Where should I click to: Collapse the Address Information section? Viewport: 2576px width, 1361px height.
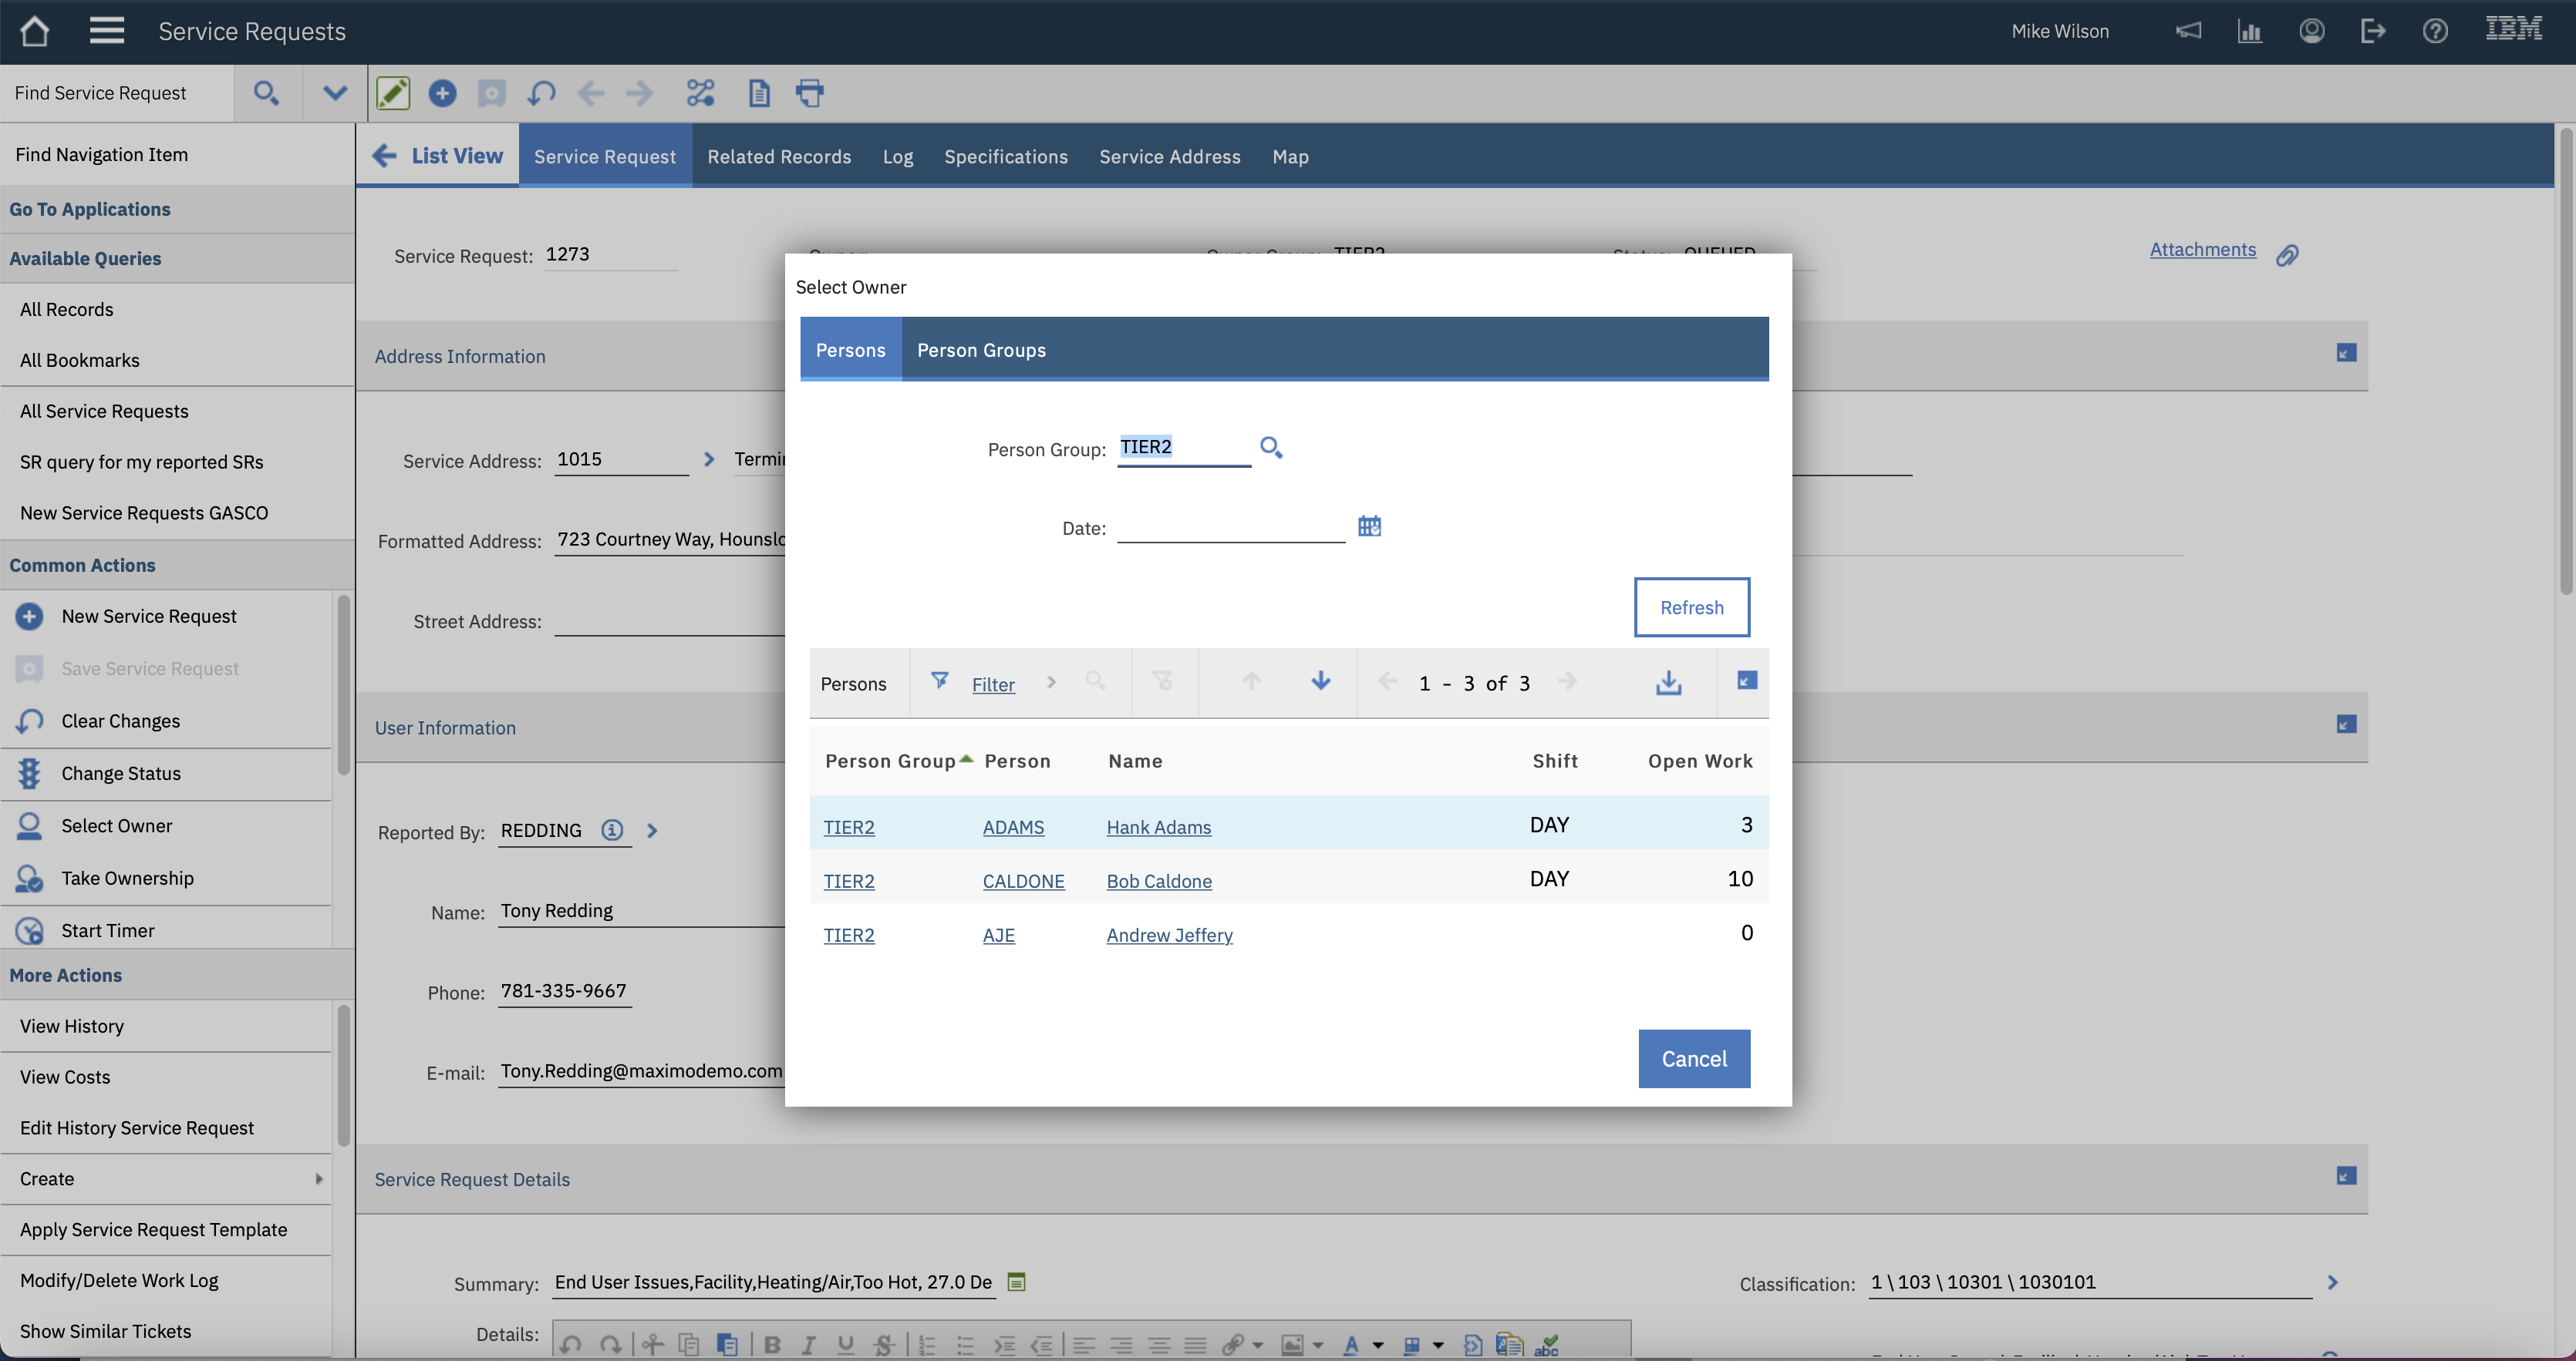pyautogui.click(x=2346, y=353)
